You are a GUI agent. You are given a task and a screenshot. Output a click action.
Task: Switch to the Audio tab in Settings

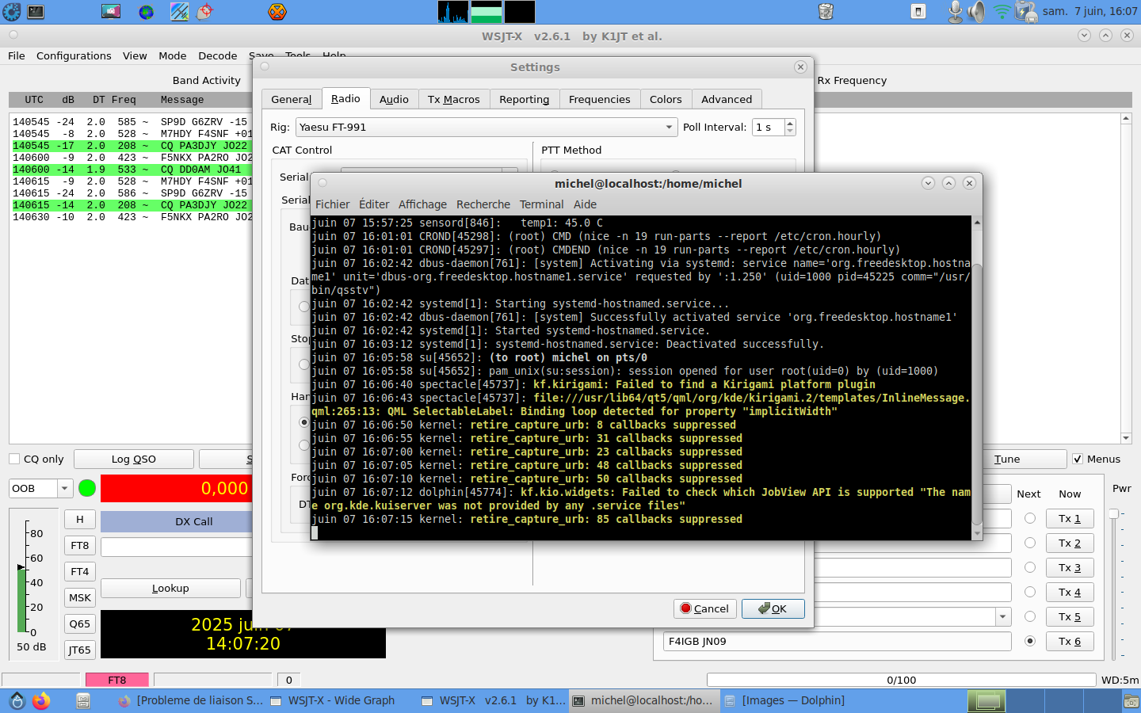coord(394,99)
